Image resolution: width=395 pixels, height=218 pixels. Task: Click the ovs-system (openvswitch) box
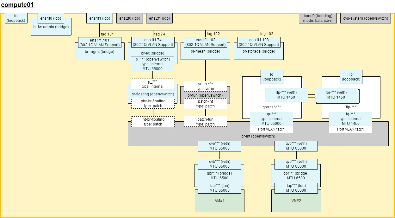pos(366,18)
